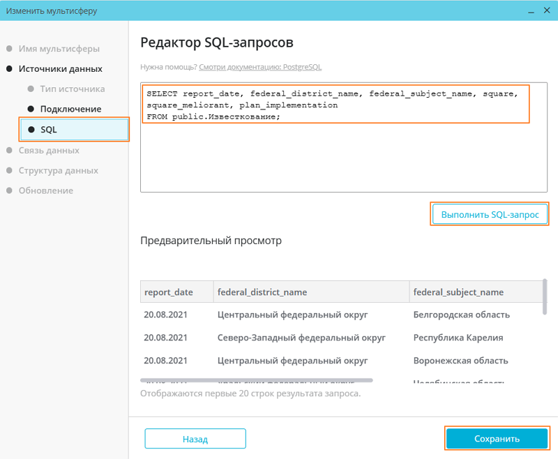Click the Предварительный просмотр label

point(211,241)
